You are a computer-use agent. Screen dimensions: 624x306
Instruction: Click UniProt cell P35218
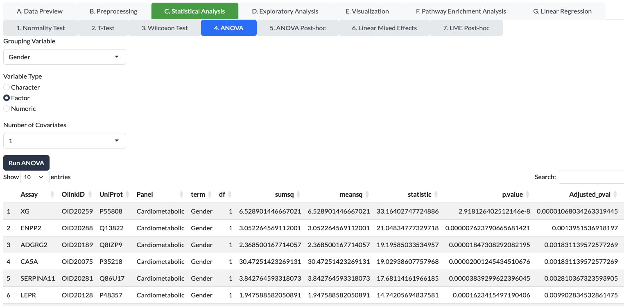pos(114,262)
